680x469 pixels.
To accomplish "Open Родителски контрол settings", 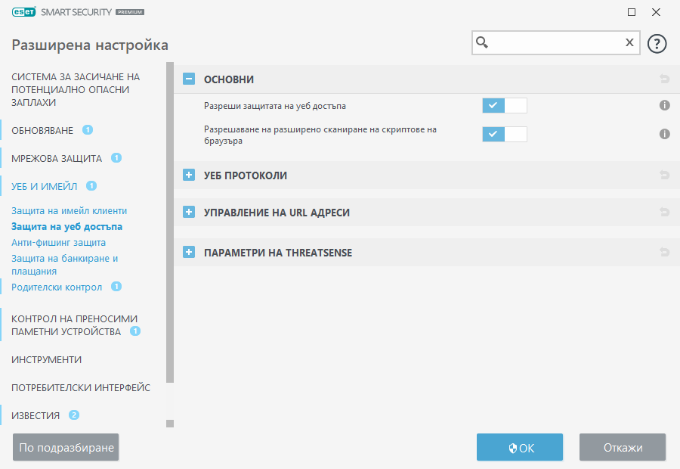I will pos(57,287).
